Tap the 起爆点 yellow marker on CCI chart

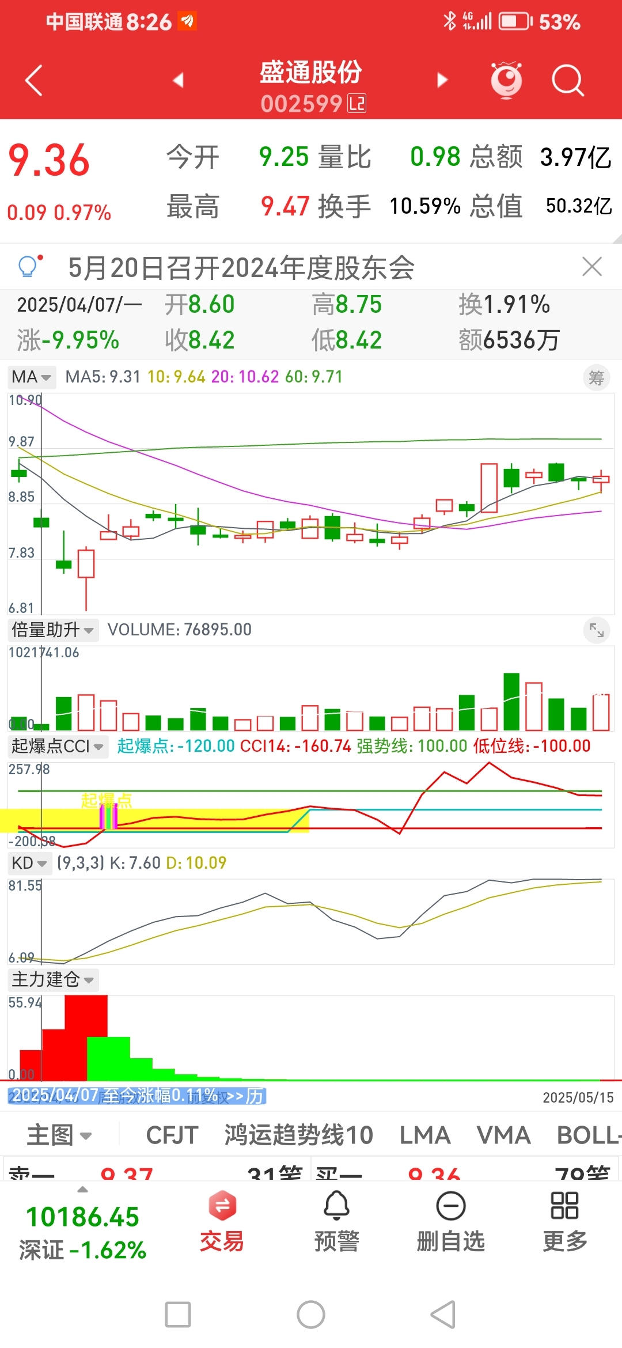point(107,800)
